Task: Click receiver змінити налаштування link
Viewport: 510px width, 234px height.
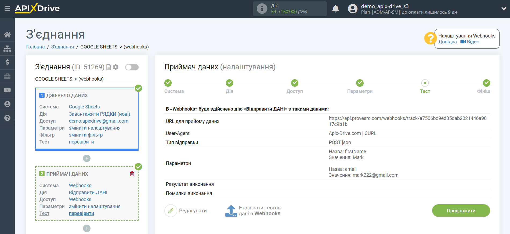Action: (x=95, y=206)
